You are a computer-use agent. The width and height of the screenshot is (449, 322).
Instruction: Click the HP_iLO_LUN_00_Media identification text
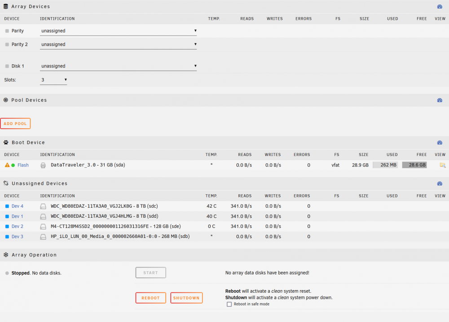click(x=120, y=237)
